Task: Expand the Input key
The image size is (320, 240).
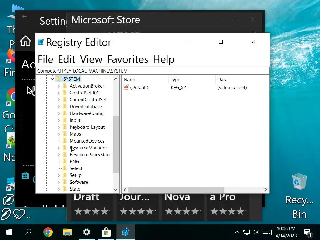Action: click(x=58, y=120)
